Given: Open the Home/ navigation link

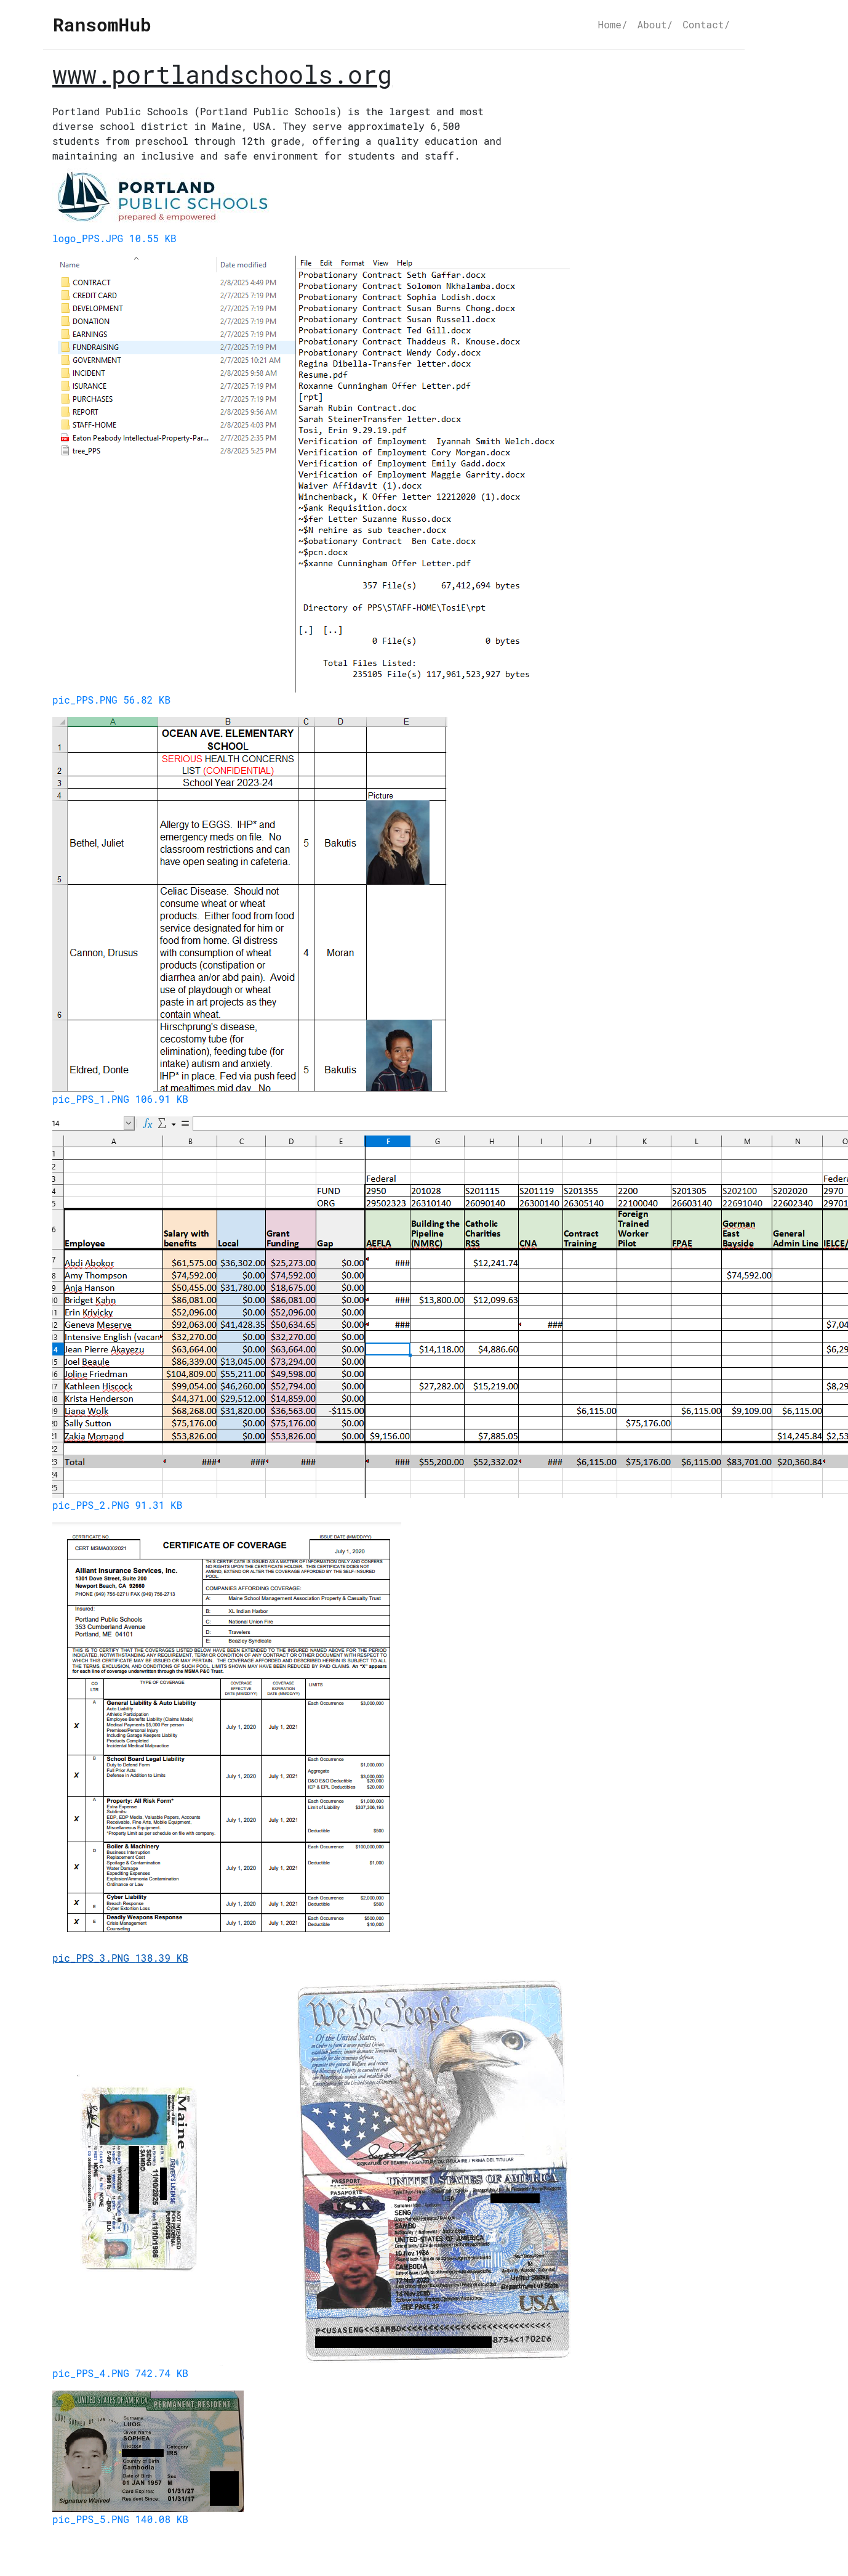Looking at the screenshot, I should pyautogui.click(x=611, y=25).
